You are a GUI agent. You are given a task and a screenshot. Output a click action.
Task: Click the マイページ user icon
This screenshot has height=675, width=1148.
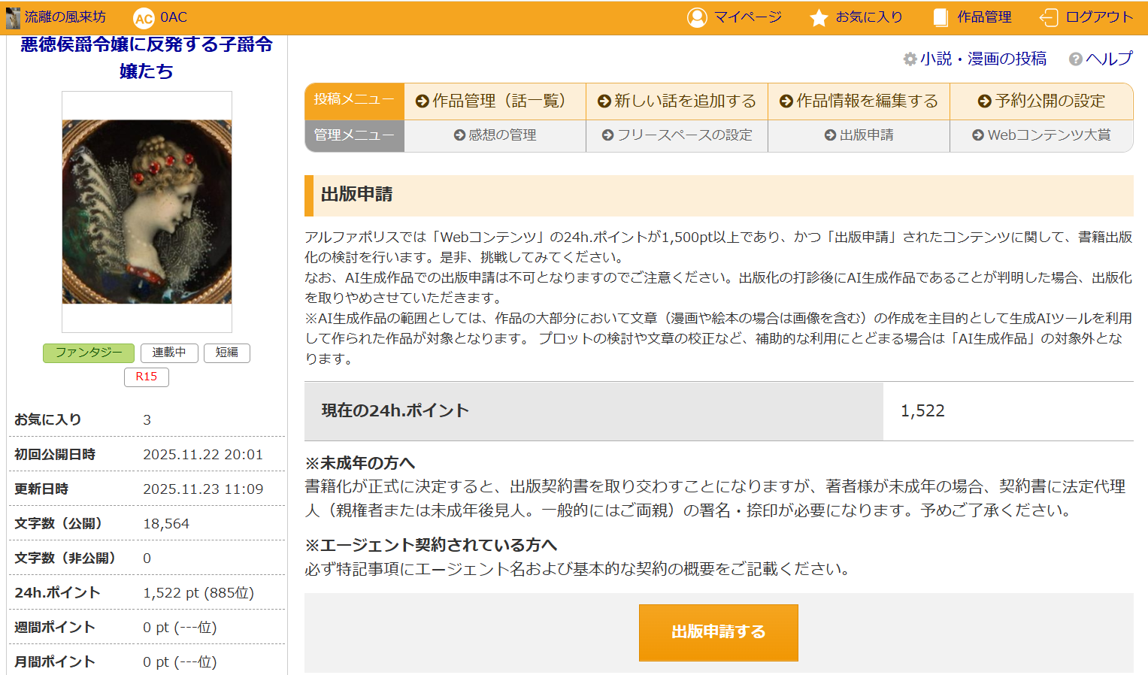[x=697, y=17]
